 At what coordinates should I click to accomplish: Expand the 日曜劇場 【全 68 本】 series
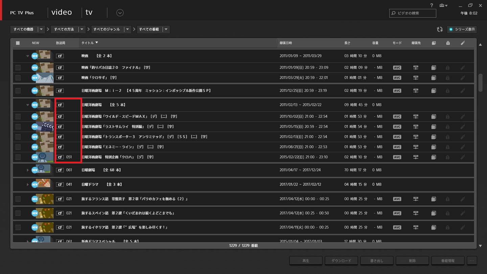pos(28,170)
